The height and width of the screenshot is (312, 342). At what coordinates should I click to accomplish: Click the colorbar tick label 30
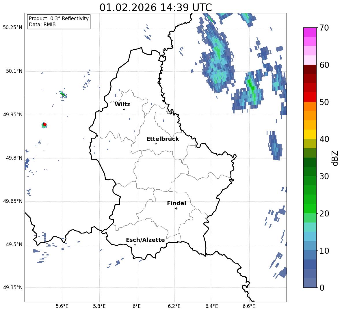[324, 176]
